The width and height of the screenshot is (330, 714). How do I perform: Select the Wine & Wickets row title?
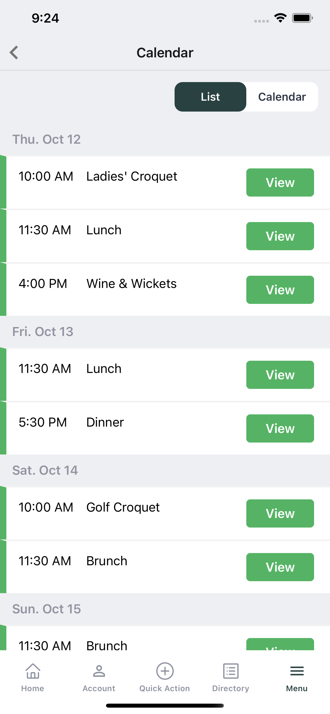point(132,283)
